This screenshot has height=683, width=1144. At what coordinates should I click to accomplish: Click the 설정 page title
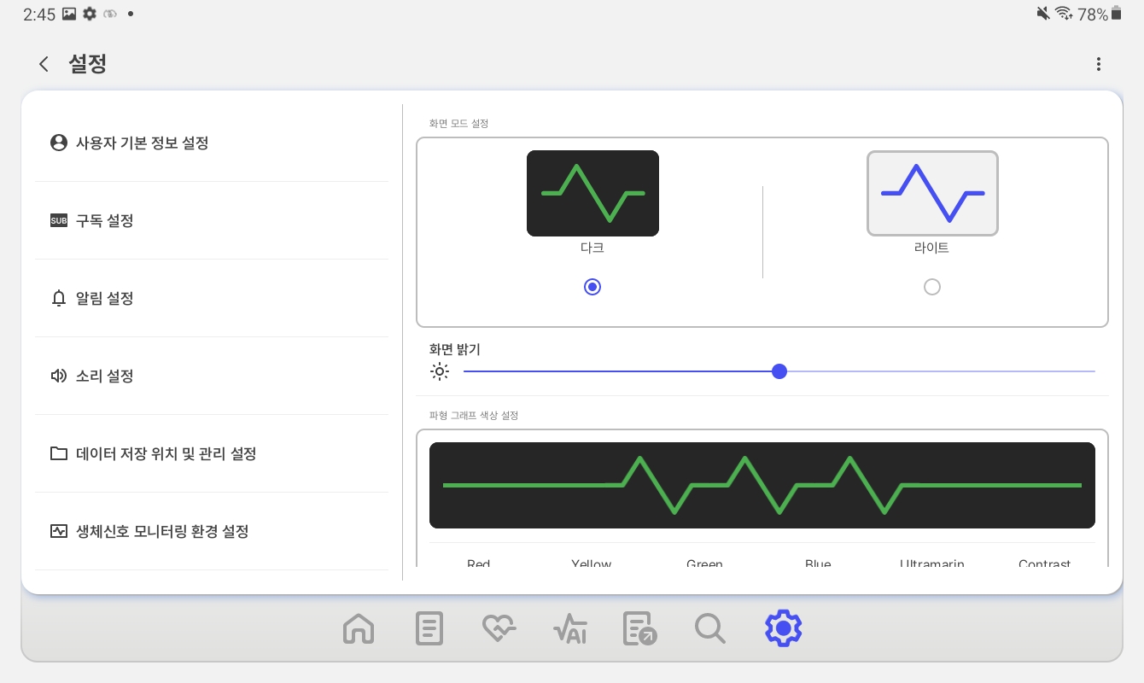click(x=87, y=64)
